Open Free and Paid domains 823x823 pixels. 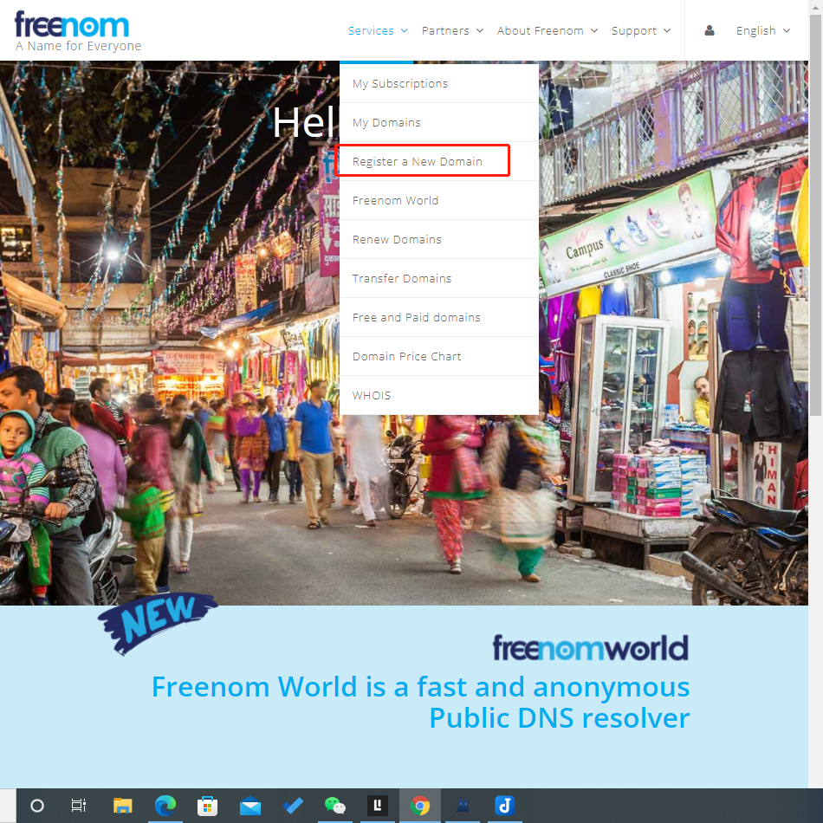(x=439, y=317)
